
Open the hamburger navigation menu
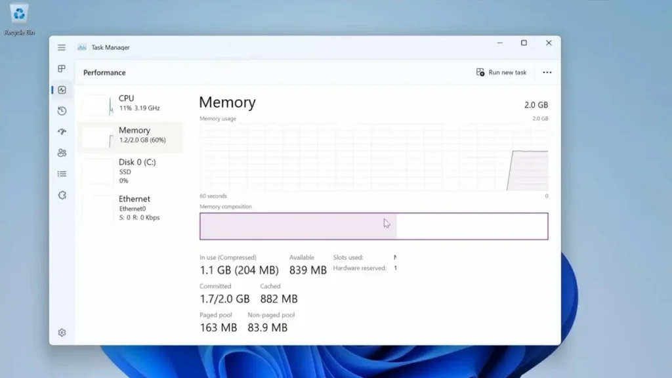(62, 47)
